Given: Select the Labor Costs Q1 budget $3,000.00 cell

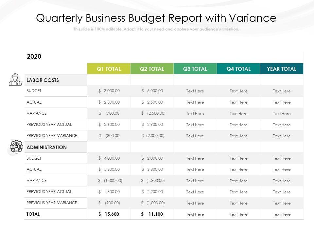Looking at the screenshot, I should [x=109, y=91].
